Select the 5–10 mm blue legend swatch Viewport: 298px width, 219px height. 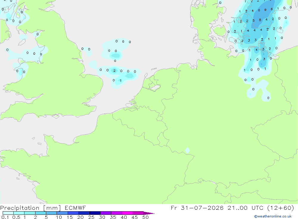tap(52, 213)
